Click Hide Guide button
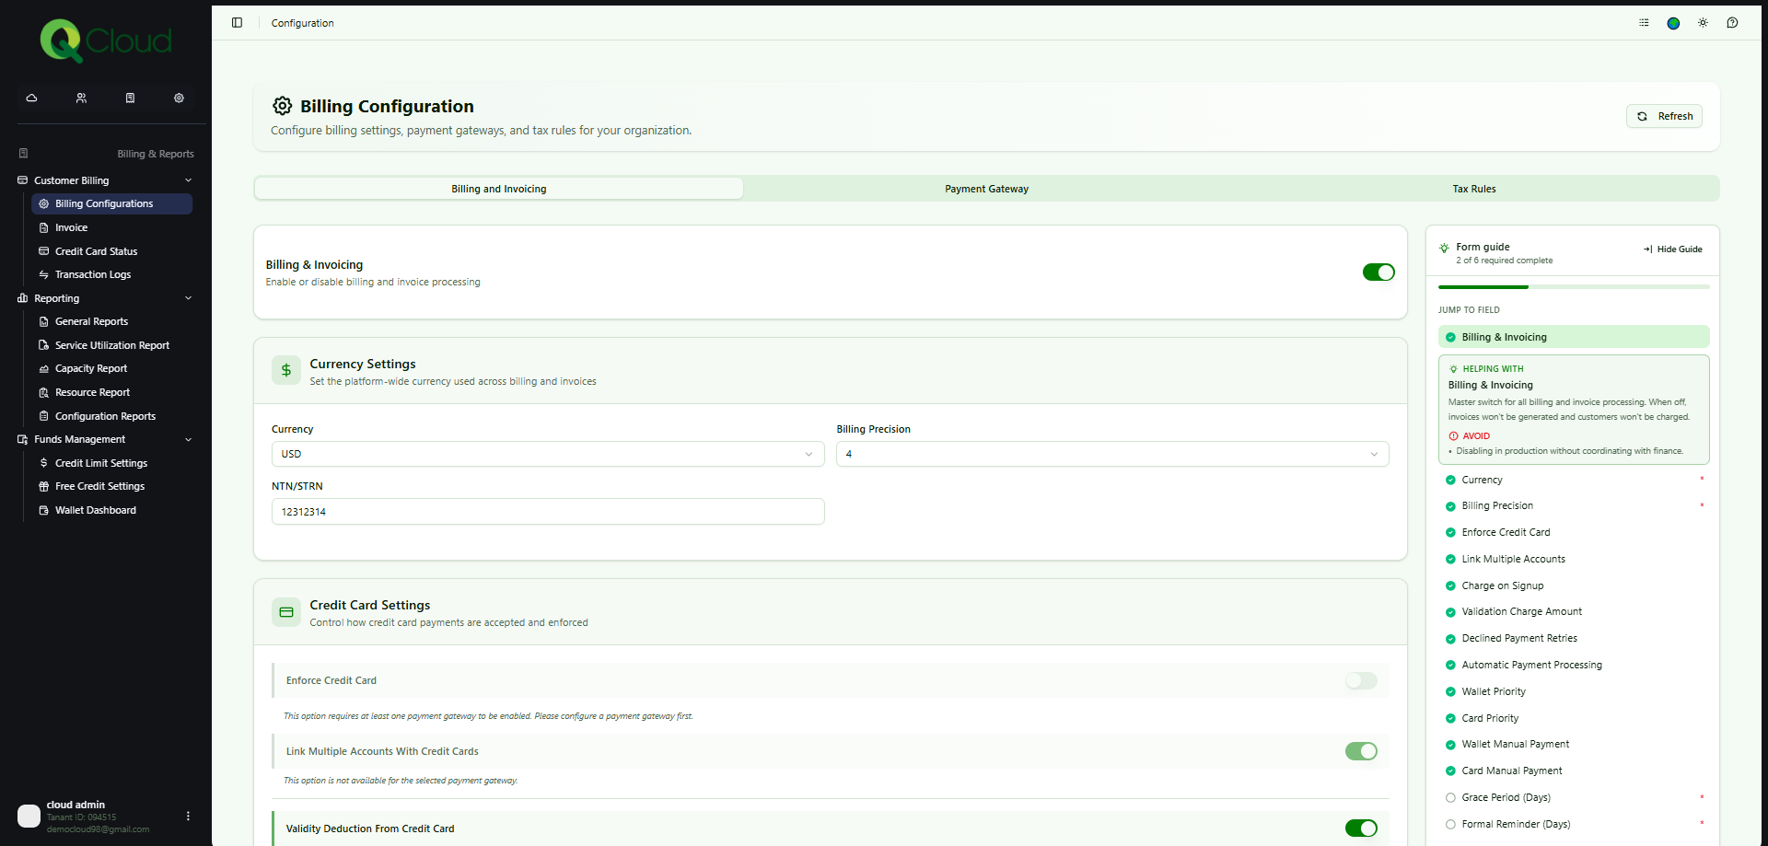This screenshot has height=846, width=1768. (x=1672, y=249)
